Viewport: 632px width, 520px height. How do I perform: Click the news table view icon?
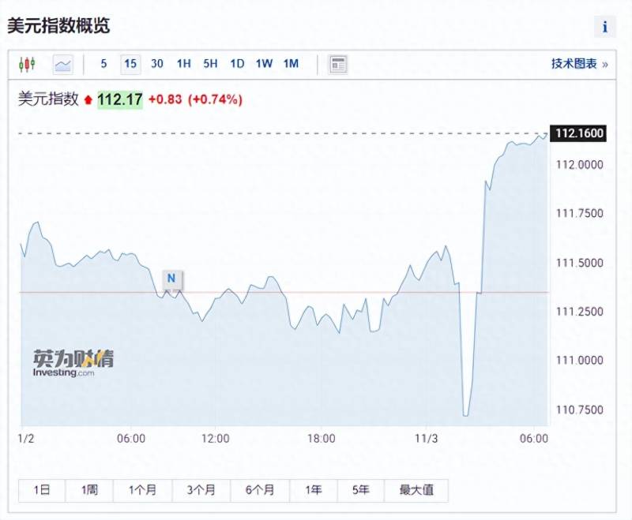338,65
